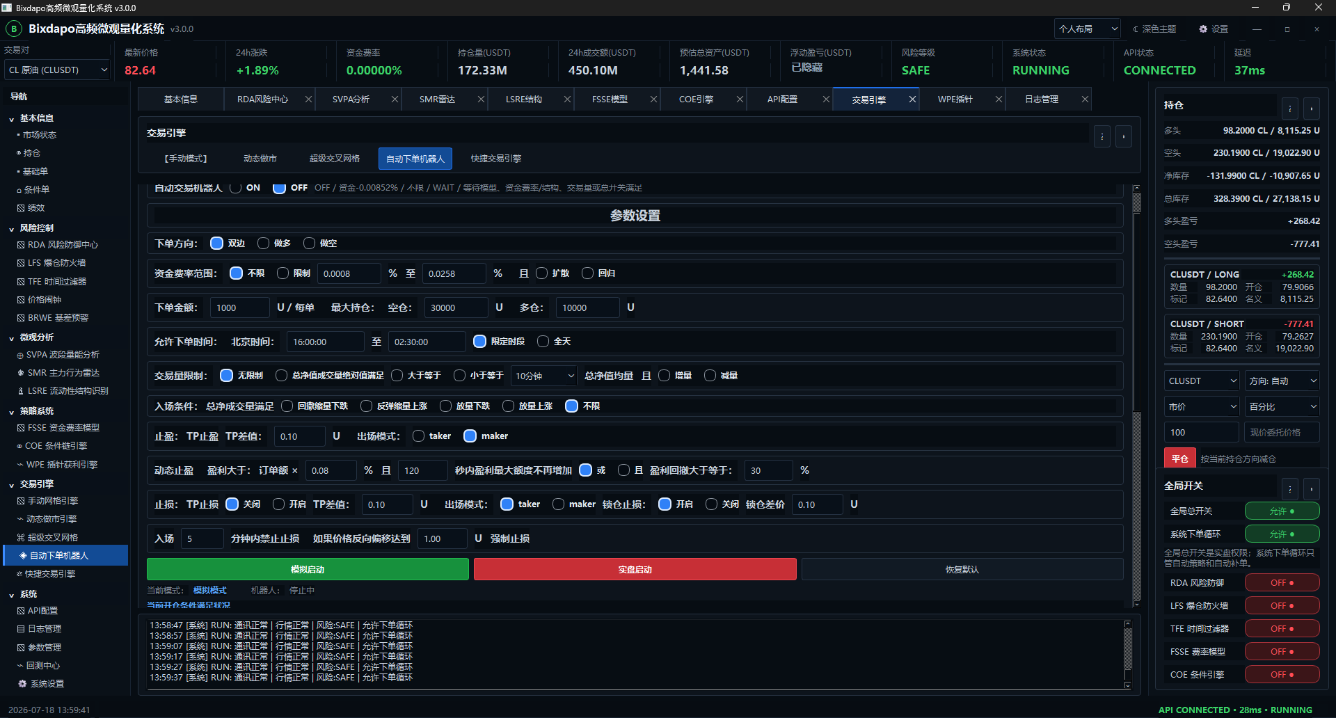Viewport: 1336px width, 718px height.
Task: Toggle RDA 风险防御 OFF switch
Action: point(1282,583)
